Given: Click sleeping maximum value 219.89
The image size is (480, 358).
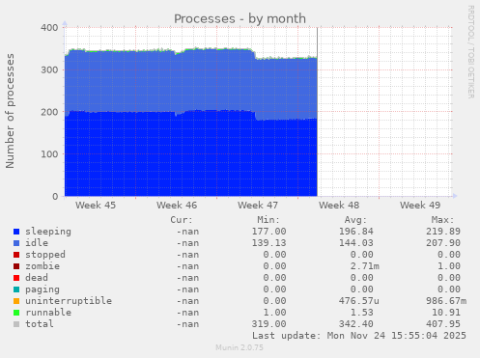Looking at the screenshot, I should tap(443, 232).
